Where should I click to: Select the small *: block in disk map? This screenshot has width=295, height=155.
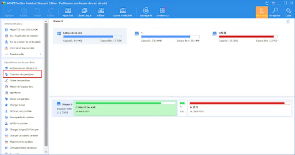182,108
